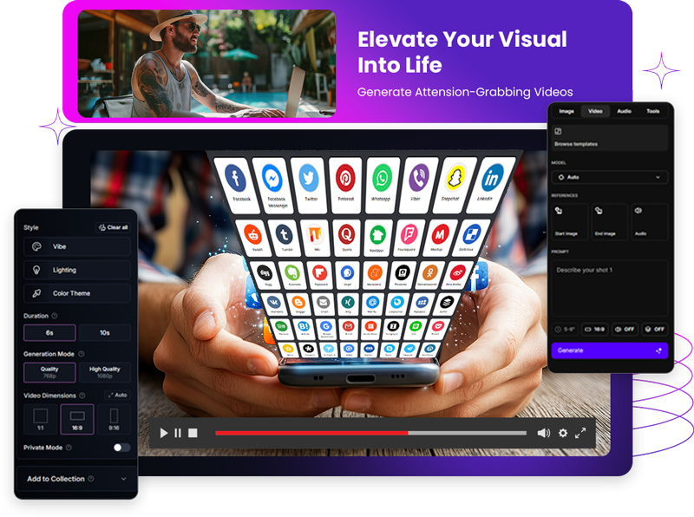Choose the 10s duration option
The width and height of the screenshot is (694, 517).
coord(105,333)
